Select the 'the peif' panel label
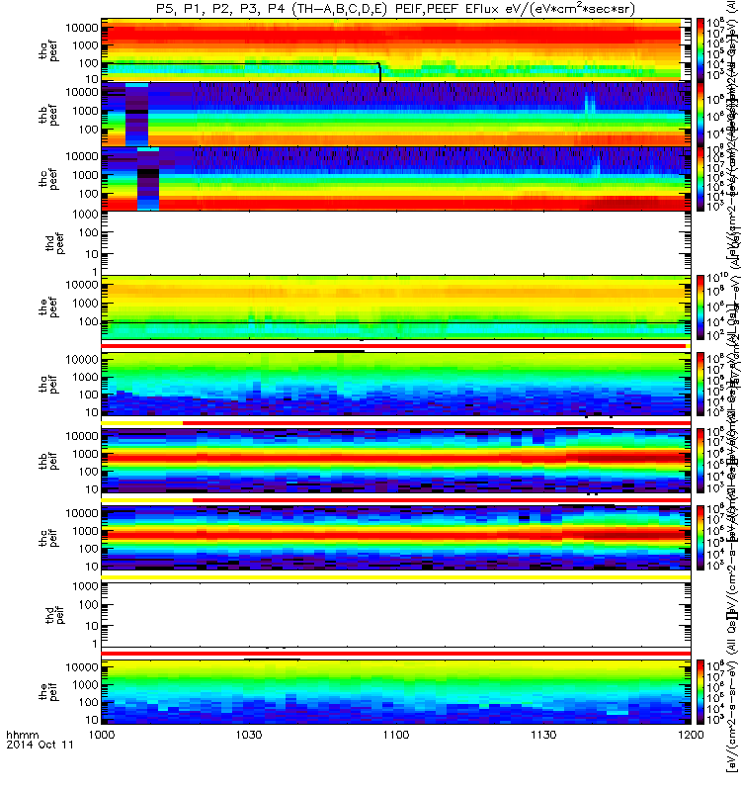 coord(48,691)
